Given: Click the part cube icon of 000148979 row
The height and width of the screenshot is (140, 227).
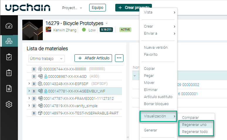Looking at the screenshot, I should [40, 113].
